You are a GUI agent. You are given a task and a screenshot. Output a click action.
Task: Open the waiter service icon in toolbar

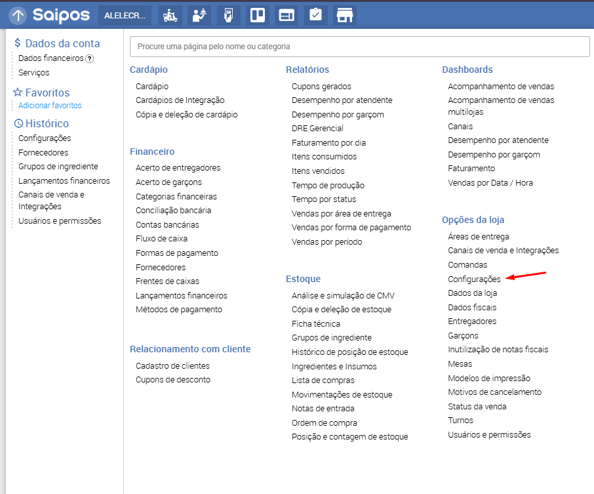coord(199,15)
